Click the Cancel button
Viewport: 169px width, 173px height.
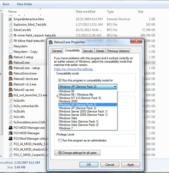(110, 165)
